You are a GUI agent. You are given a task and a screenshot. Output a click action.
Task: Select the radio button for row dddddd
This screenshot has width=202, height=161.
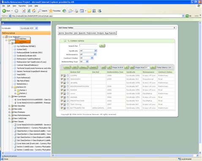pos(68,97)
